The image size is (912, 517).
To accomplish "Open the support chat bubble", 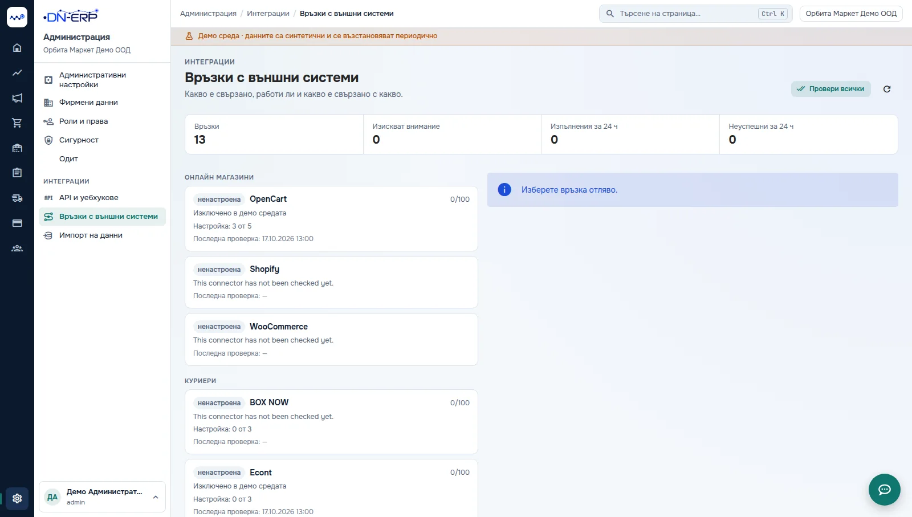I will pos(884,490).
